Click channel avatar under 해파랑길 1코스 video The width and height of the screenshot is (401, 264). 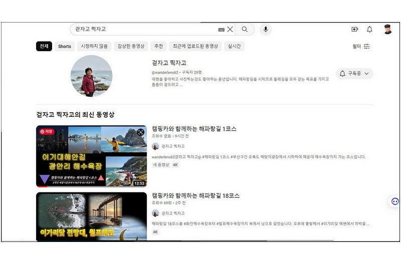[x=155, y=146]
